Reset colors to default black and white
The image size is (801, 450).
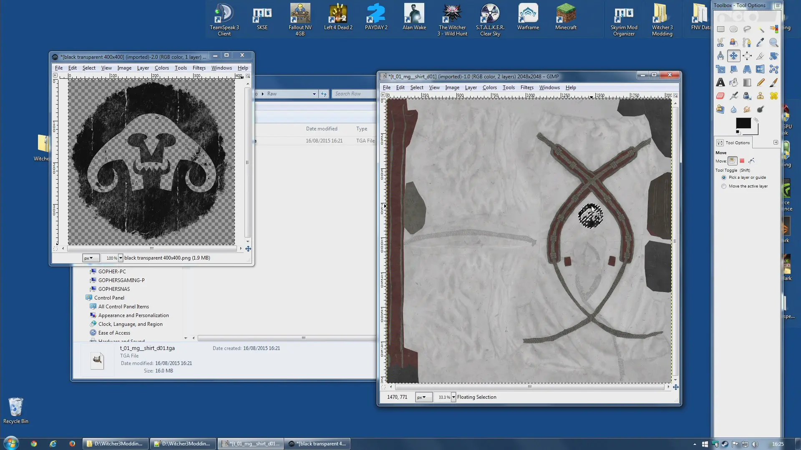click(738, 132)
